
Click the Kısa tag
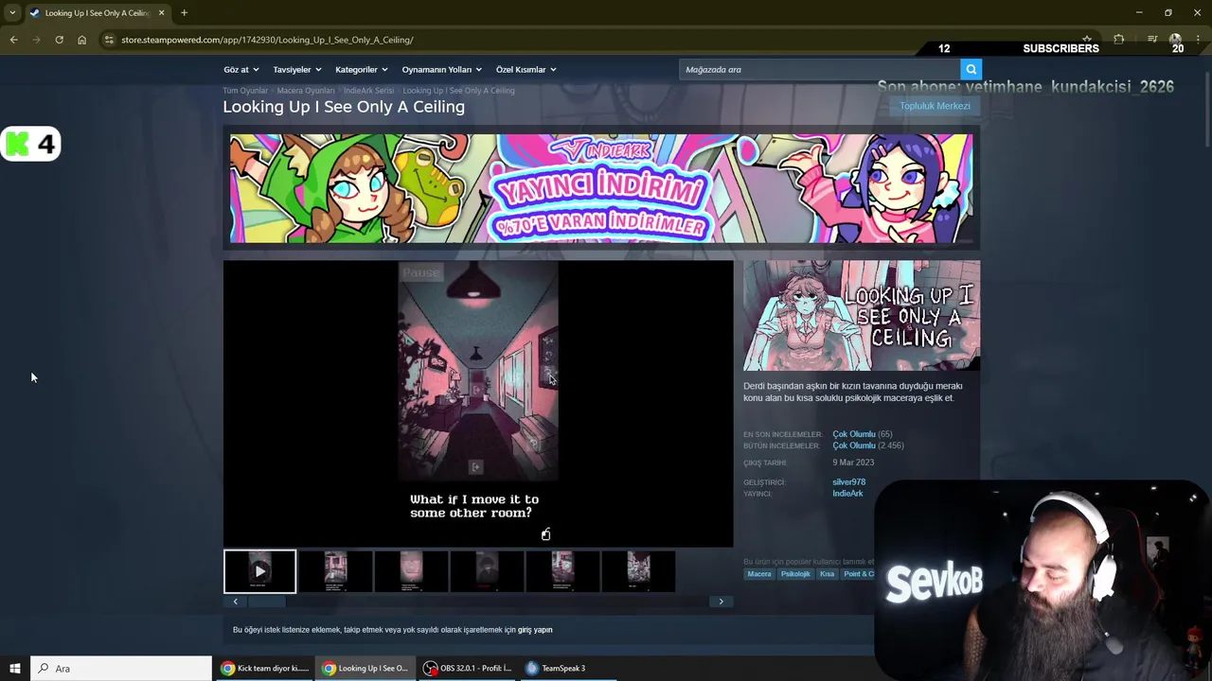click(827, 574)
